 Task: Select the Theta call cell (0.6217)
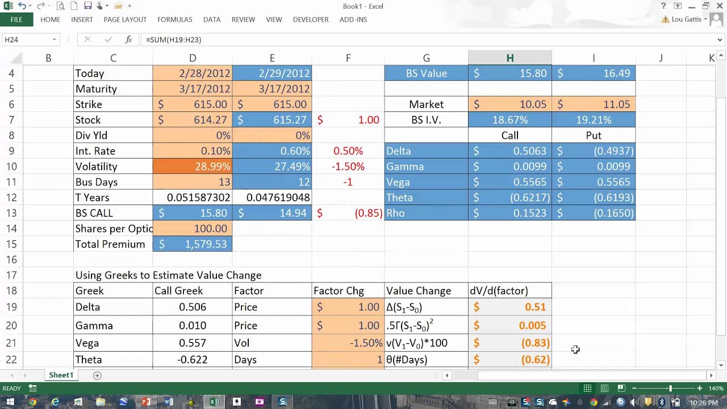click(x=510, y=198)
